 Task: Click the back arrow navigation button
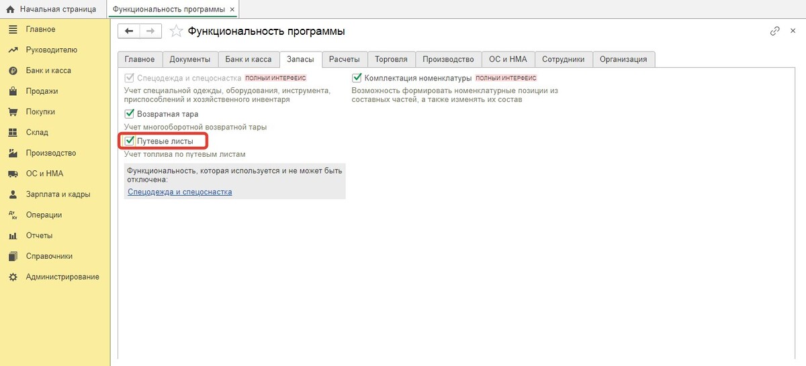click(x=129, y=32)
